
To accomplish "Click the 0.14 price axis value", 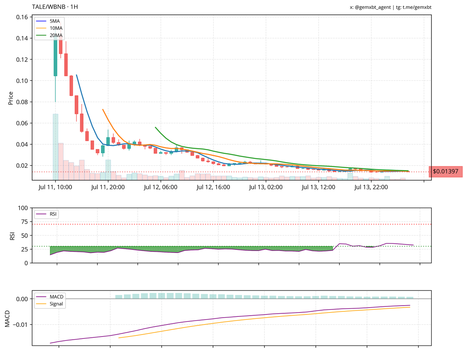I will [x=22, y=38].
